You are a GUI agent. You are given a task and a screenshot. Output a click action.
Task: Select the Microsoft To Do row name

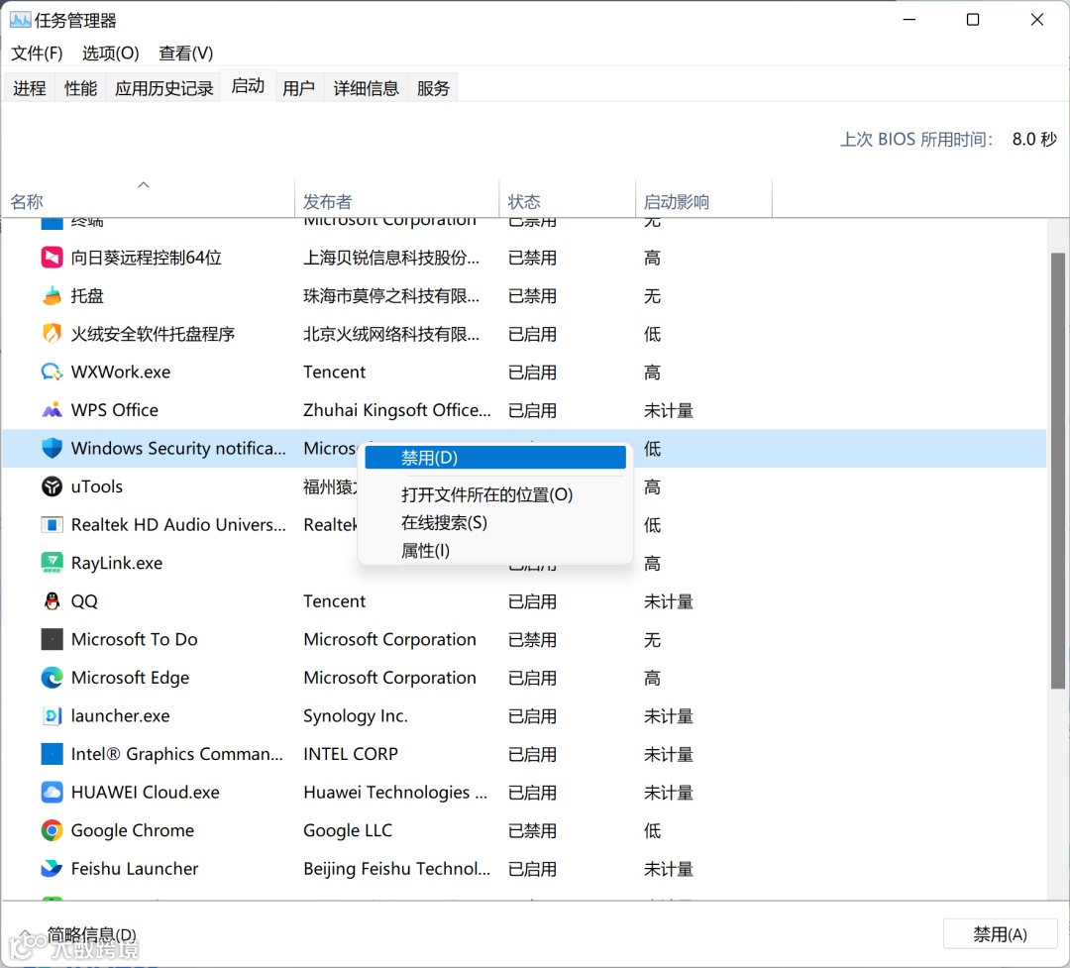pos(135,640)
